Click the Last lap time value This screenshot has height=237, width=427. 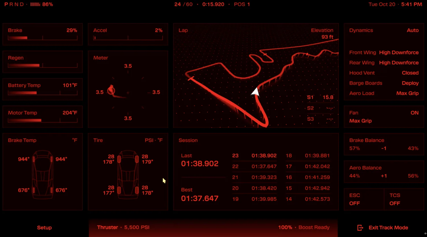click(200, 164)
